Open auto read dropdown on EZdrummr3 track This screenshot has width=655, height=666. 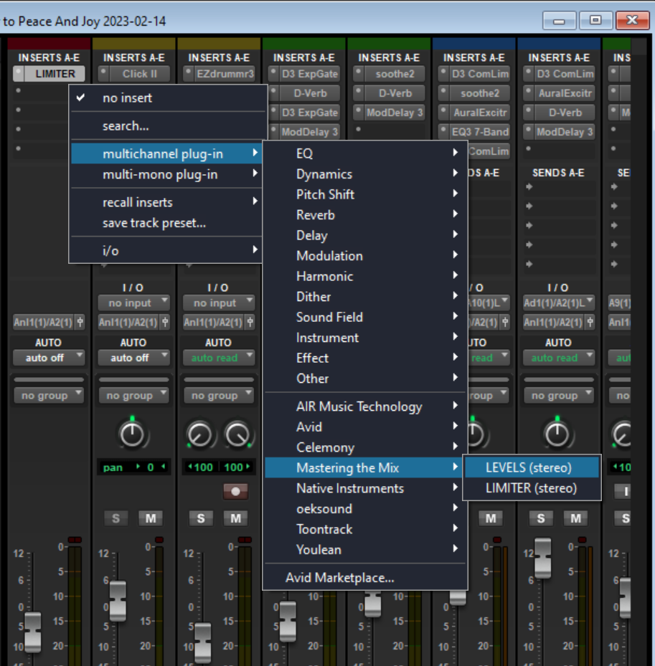[x=219, y=358]
